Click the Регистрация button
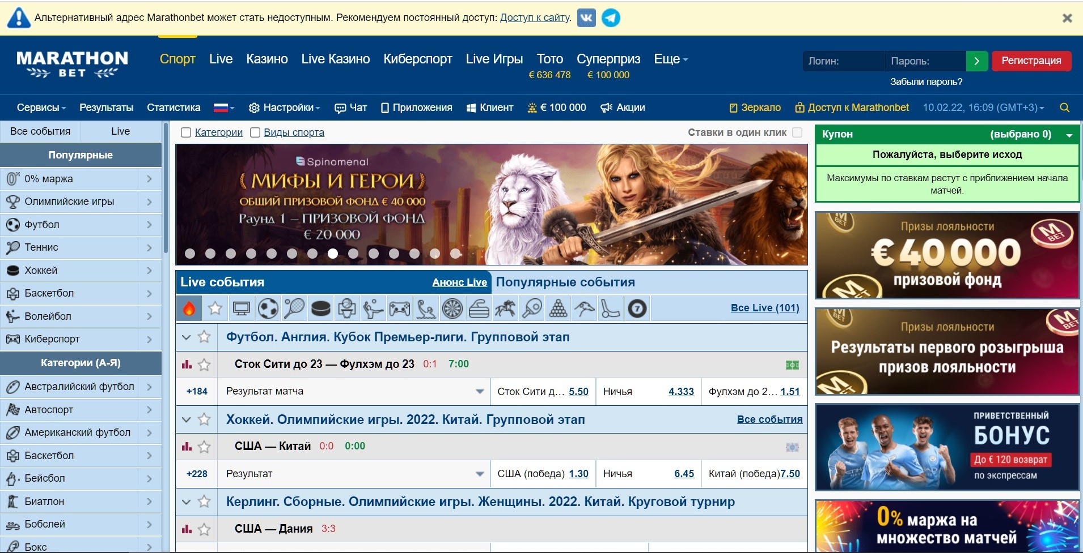 1031,61
